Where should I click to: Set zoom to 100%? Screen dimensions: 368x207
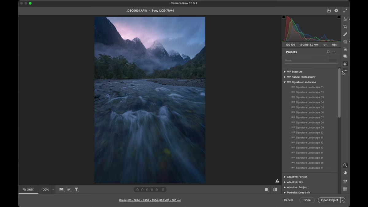click(45, 190)
